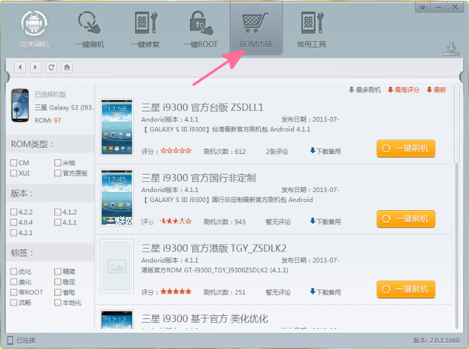Enable the 省电 tag filter
Viewport: 469px width, 349px height.
pyautogui.click(x=58, y=292)
